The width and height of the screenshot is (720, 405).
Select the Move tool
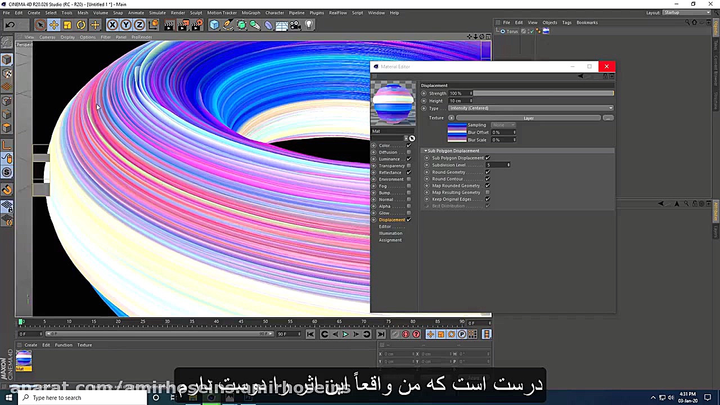[x=54, y=24]
